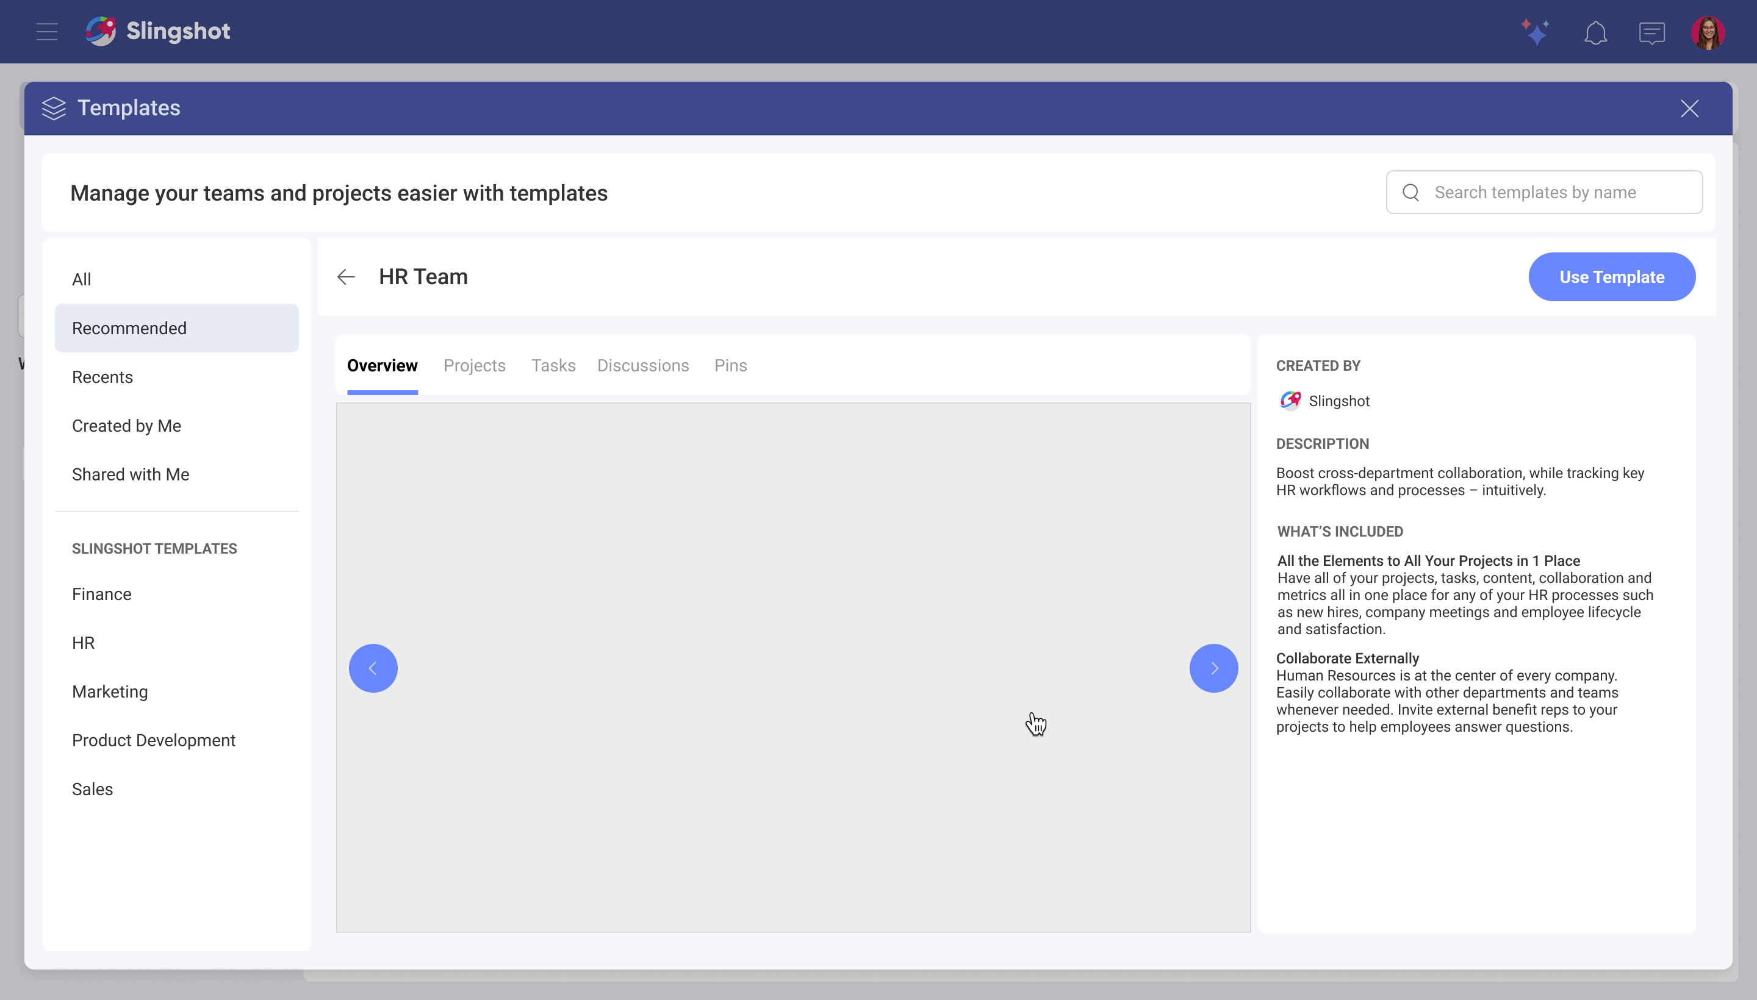This screenshot has width=1757, height=1000.
Task: Open Product Development templates
Action: 176,740
